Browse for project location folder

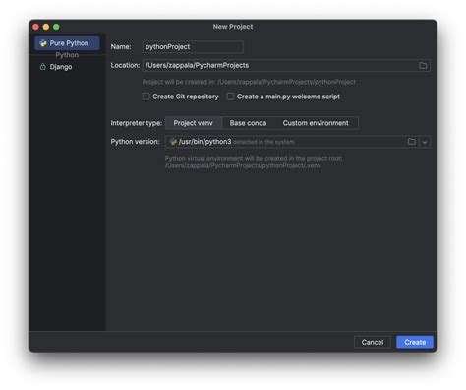coord(423,66)
